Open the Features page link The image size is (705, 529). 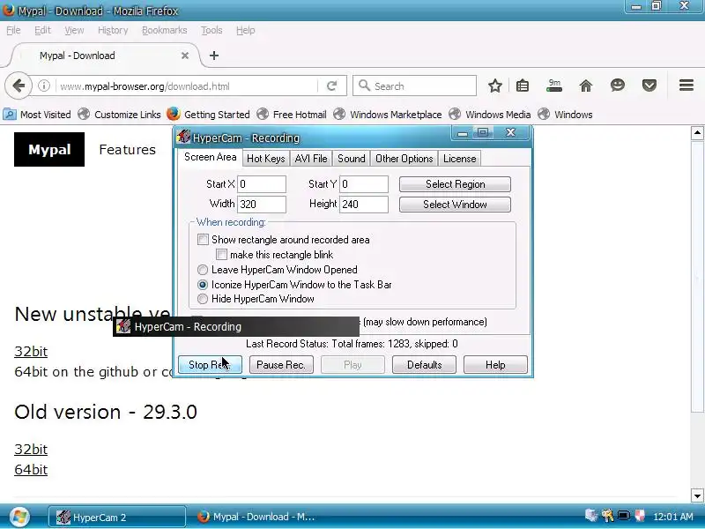(127, 149)
